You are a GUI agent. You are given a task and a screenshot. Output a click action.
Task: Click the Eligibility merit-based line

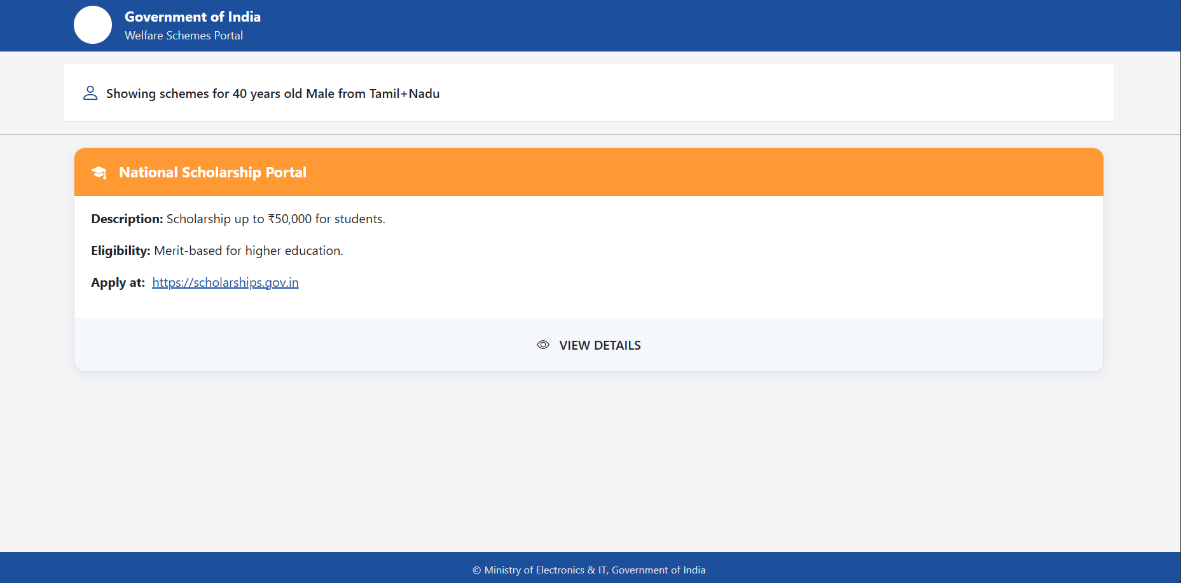click(217, 250)
